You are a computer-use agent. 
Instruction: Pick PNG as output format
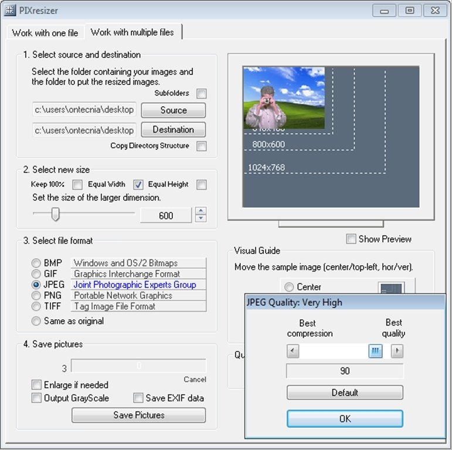(36, 295)
